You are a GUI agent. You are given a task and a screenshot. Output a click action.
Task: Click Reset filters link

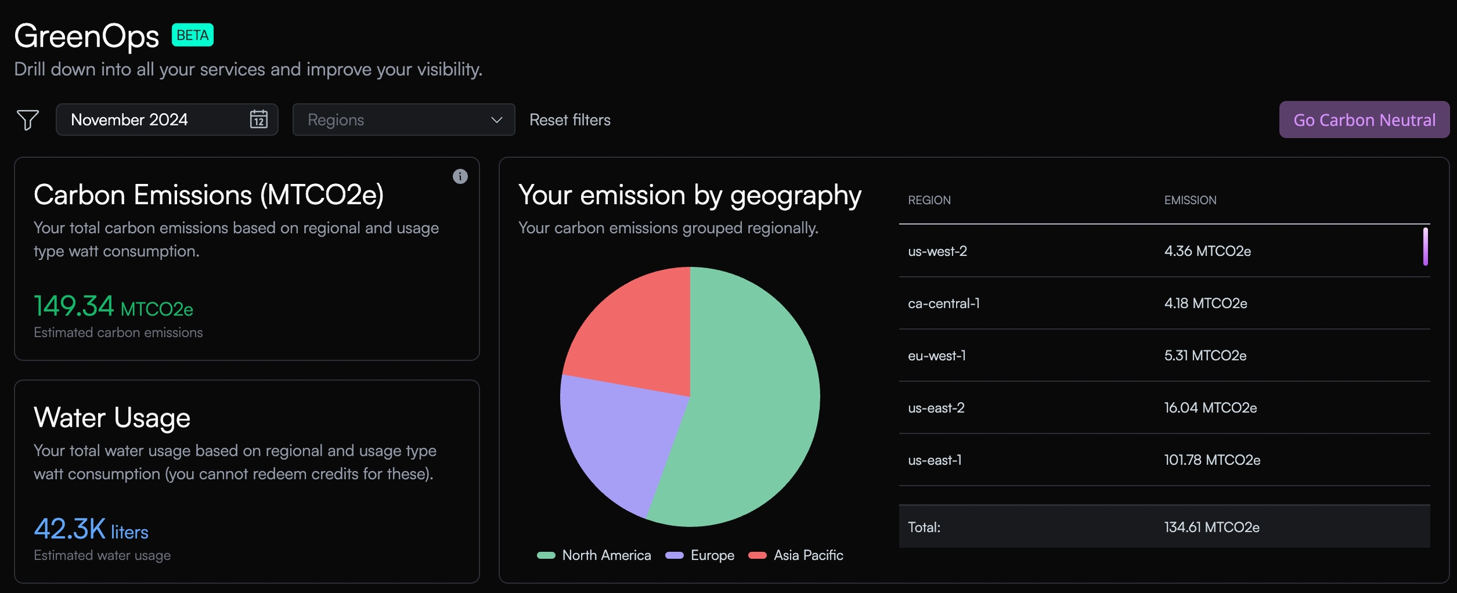570,119
